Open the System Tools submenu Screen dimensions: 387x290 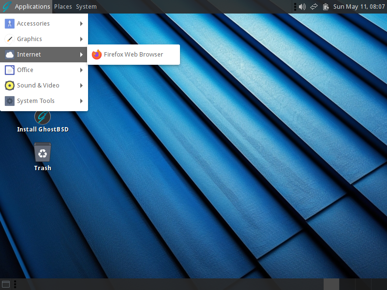click(44, 101)
